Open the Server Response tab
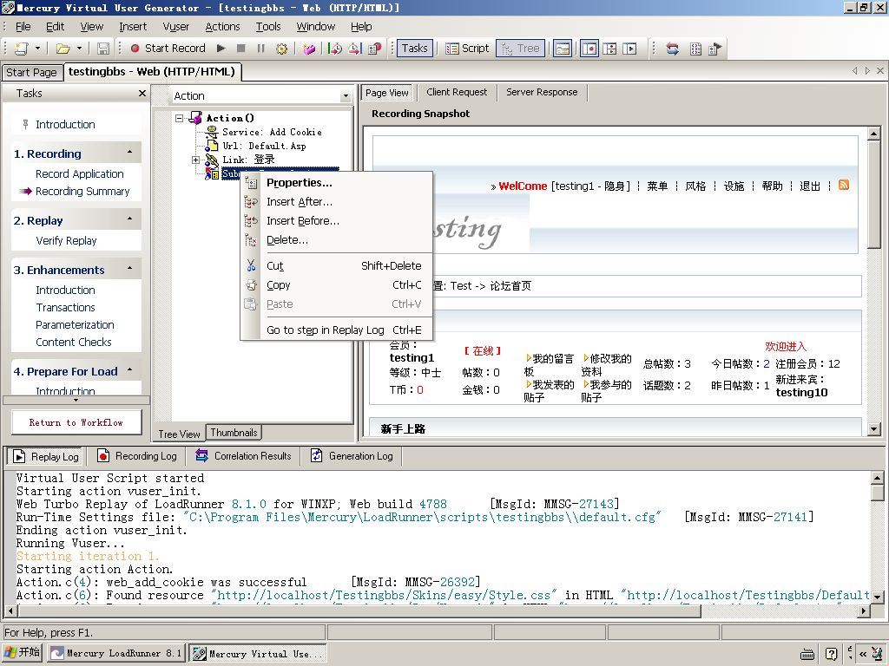Viewport: 889px width, 666px height. 542,92
